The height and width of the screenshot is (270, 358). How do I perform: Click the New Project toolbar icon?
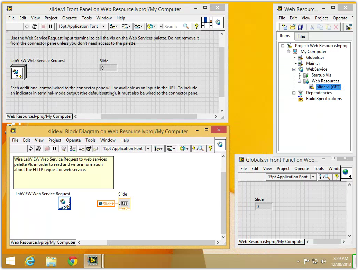[284, 27]
